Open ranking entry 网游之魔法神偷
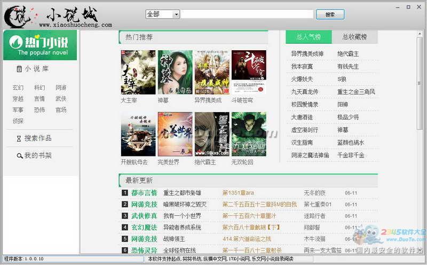This screenshot has height=265, width=427. (x=310, y=155)
